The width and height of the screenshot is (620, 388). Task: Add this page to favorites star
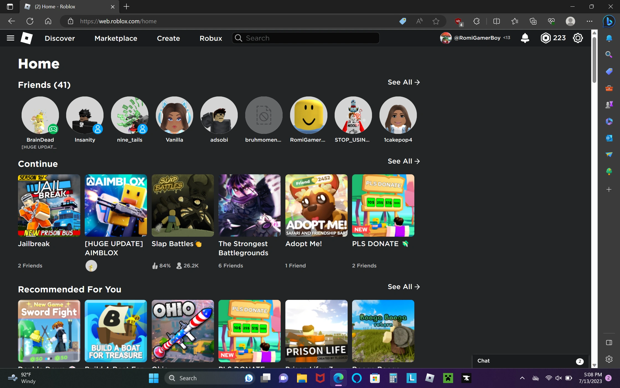436,21
